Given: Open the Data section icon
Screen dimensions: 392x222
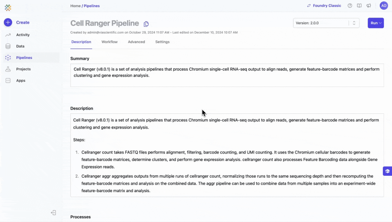Looking at the screenshot, I should coord(8,46).
